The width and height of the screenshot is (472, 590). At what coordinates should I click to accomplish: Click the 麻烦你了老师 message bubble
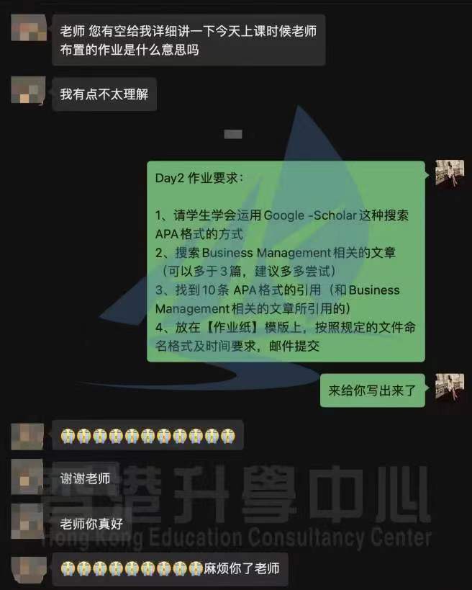click(x=171, y=569)
